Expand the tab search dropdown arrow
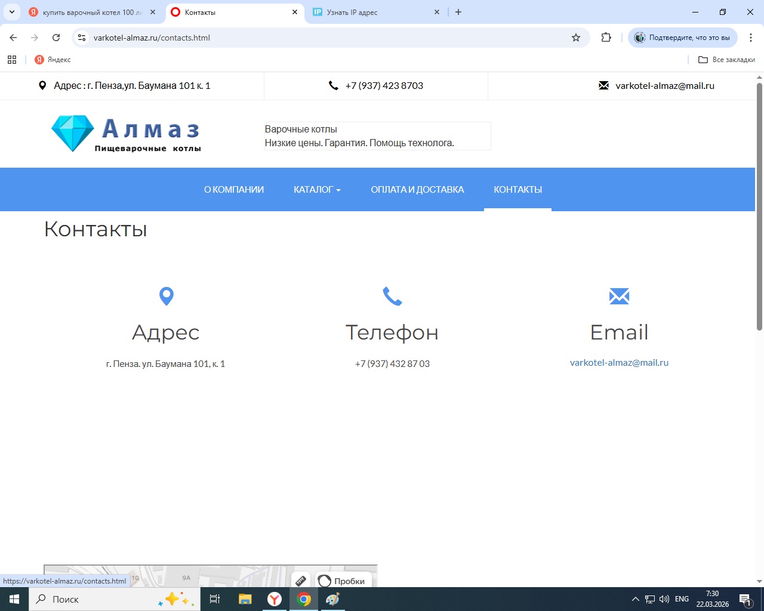 pyautogui.click(x=11, y=12)
